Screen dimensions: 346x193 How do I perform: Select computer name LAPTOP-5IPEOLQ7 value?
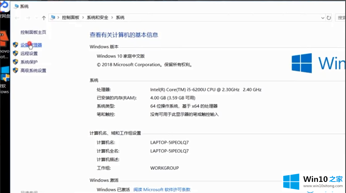(x=169, y=142)
